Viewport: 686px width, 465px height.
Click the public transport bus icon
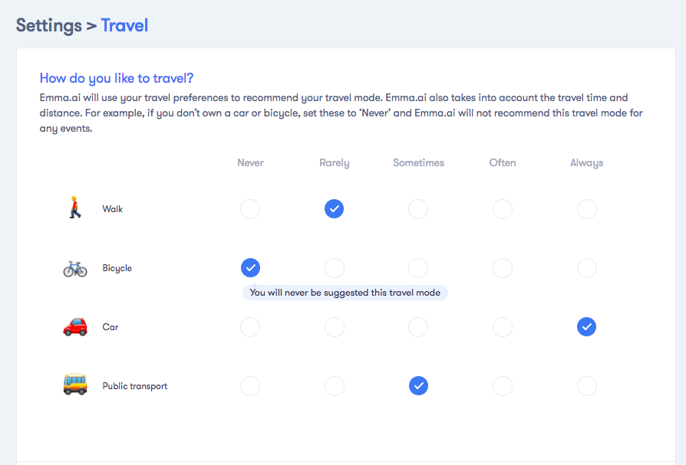75,385
